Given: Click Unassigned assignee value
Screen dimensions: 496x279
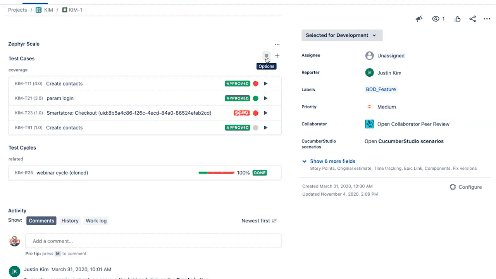Looking at the screenshot, I should click(x=391, y=55).
